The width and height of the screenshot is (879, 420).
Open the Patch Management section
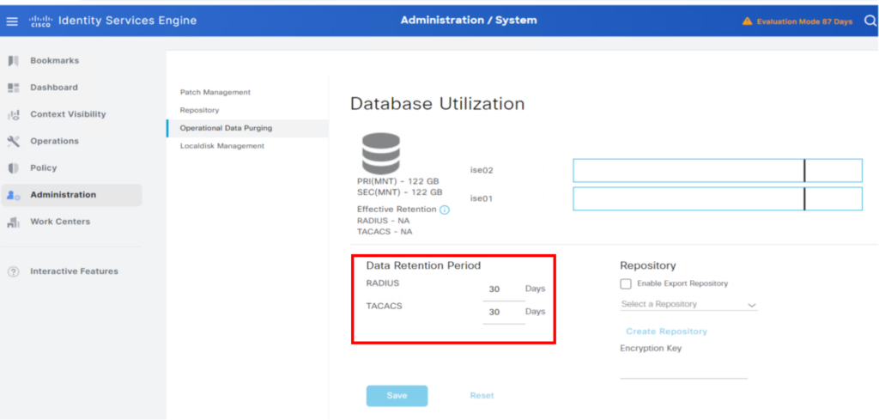[x=215, y=92]
